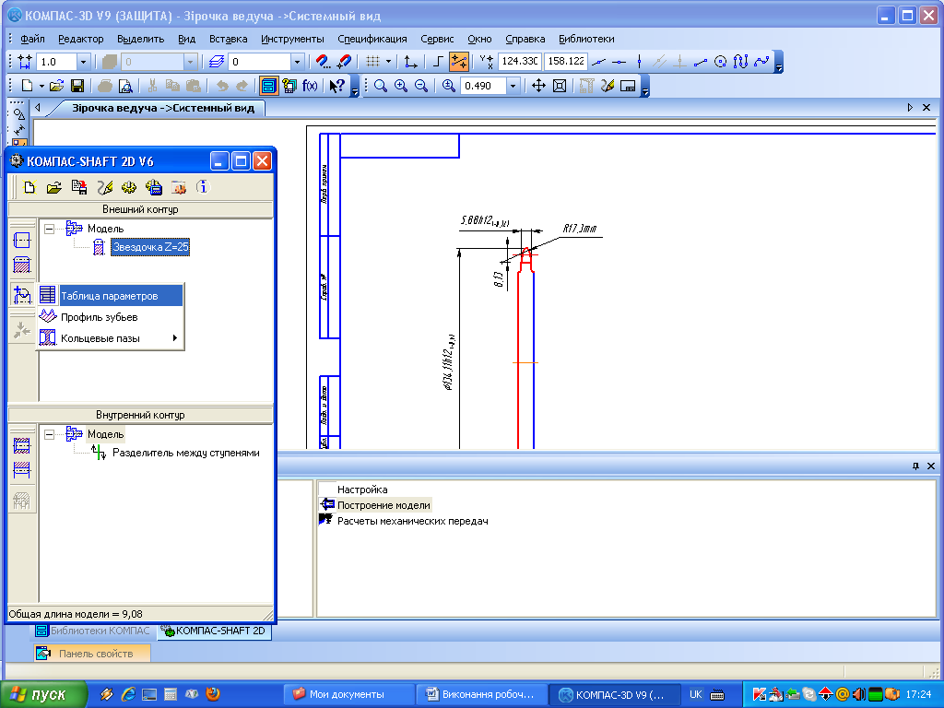Click the UK language indicator in taskbar

coord(695,695)
